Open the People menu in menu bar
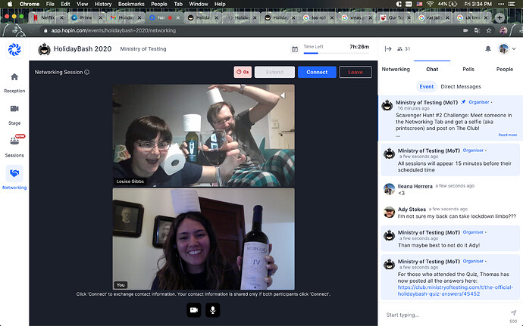 158,4
